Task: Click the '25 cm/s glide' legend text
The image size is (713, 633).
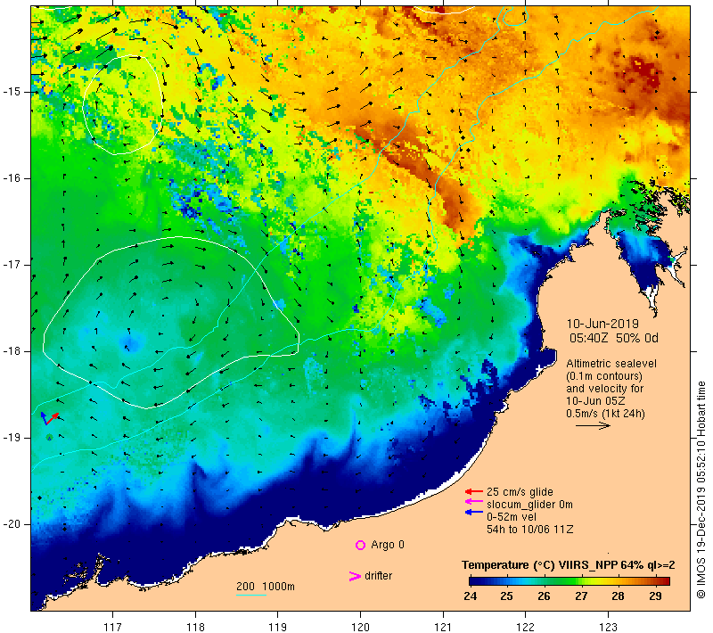Action: (x=520, y=492)
